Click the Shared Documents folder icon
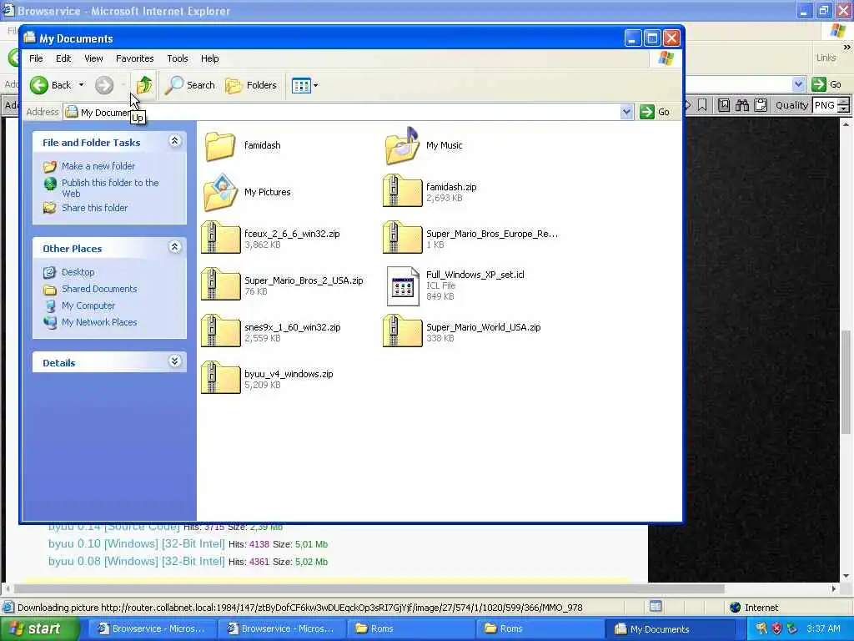Screen dimensions: 854x641 click(49, 290)
